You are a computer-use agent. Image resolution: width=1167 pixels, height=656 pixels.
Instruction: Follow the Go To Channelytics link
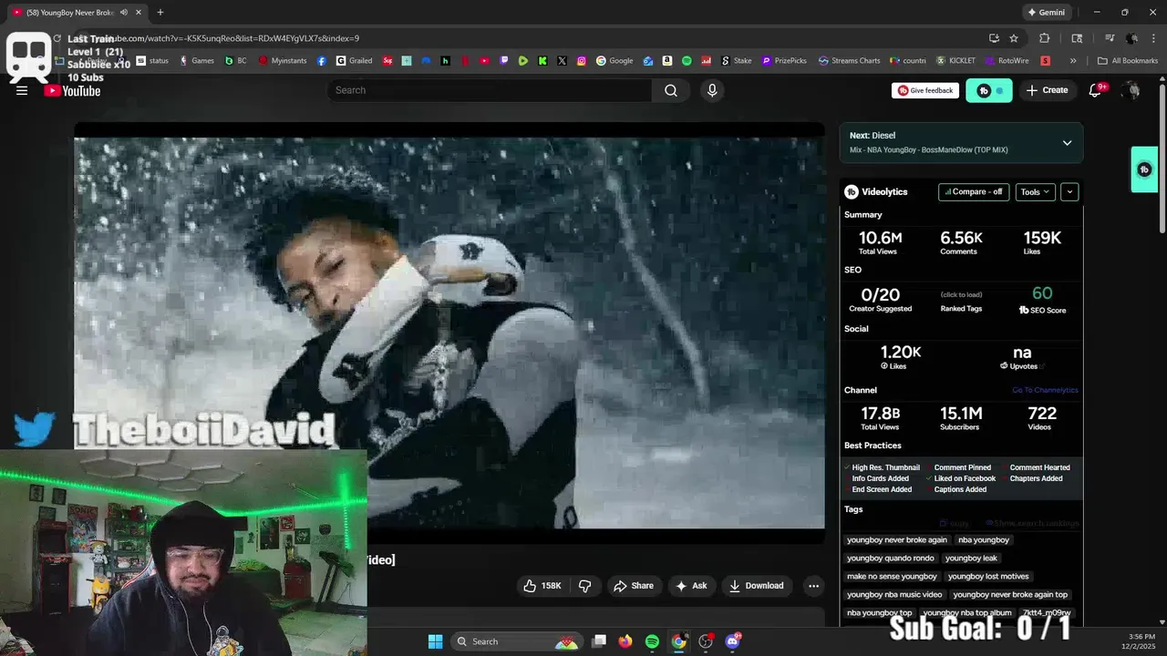pos(1045,390)
